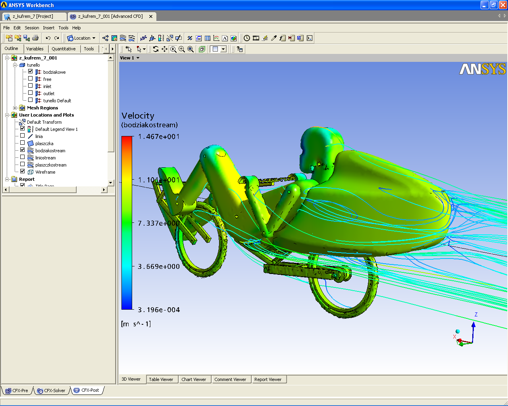Switch to the Chart Viewer tab
This screenshot has height=406, width=508.
[194, 379]
